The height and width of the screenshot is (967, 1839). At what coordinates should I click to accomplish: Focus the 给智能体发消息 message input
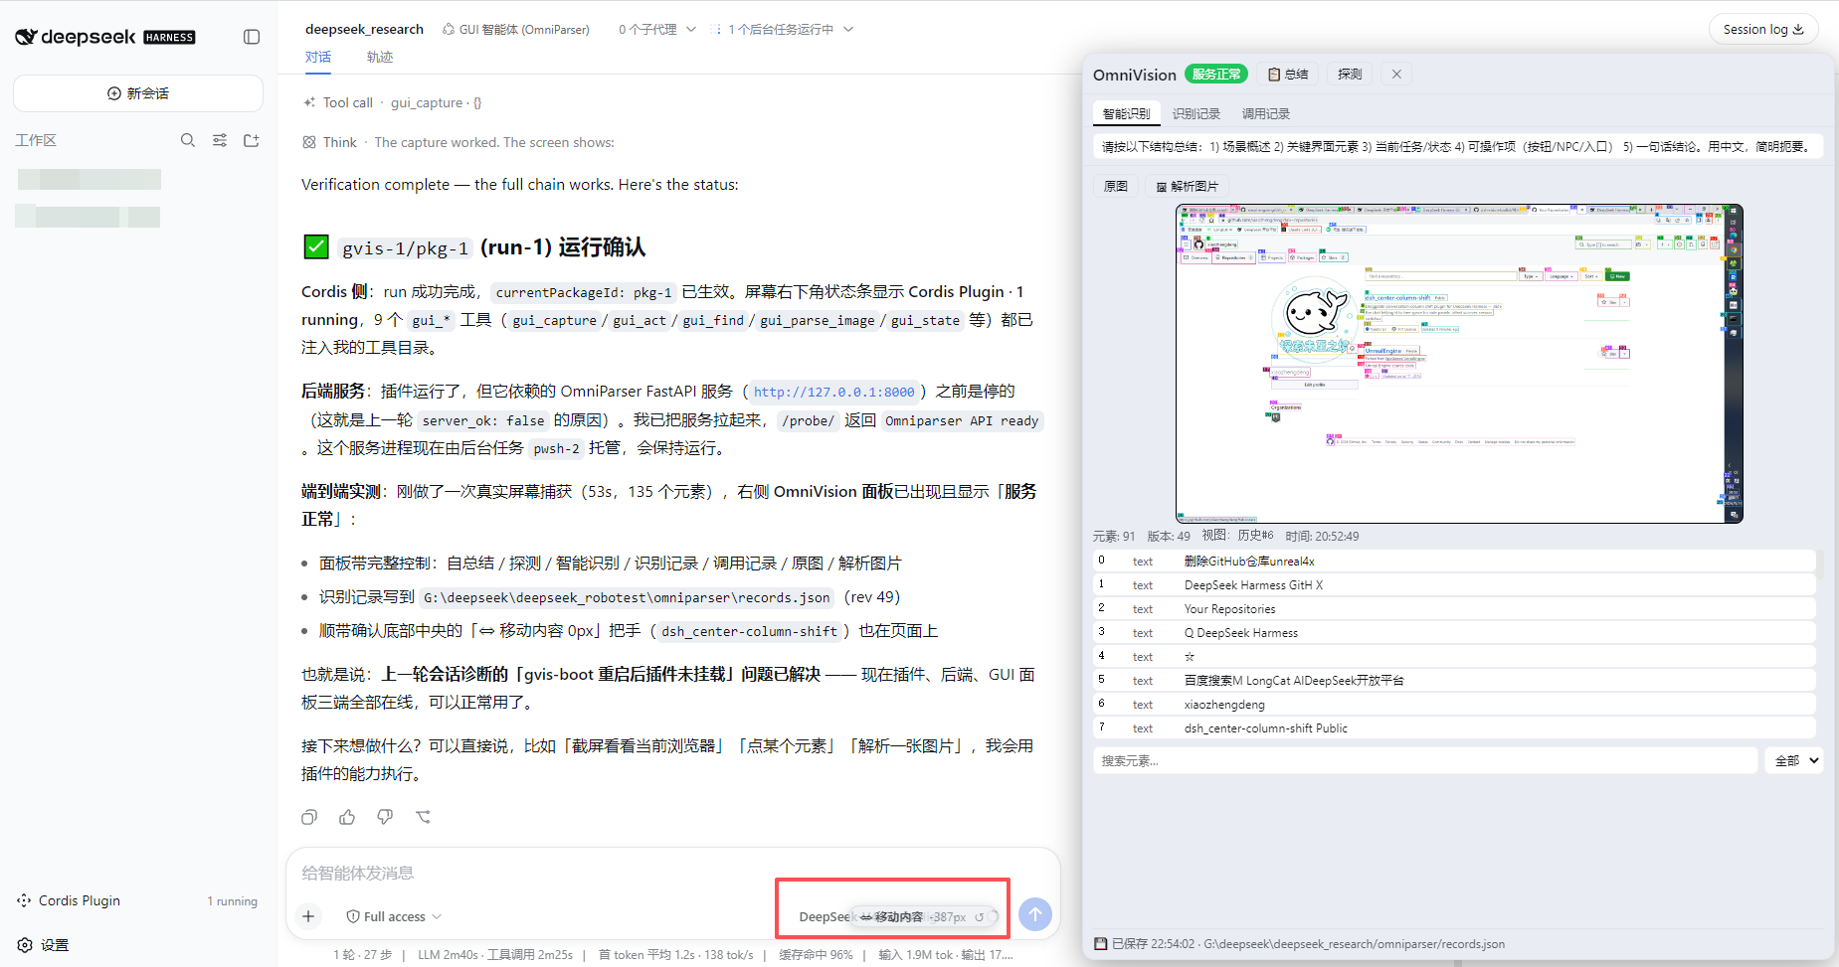[672, 873]
